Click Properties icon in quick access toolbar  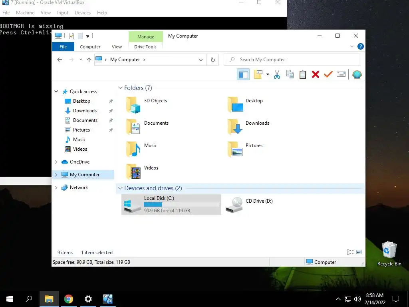(71, 36)
